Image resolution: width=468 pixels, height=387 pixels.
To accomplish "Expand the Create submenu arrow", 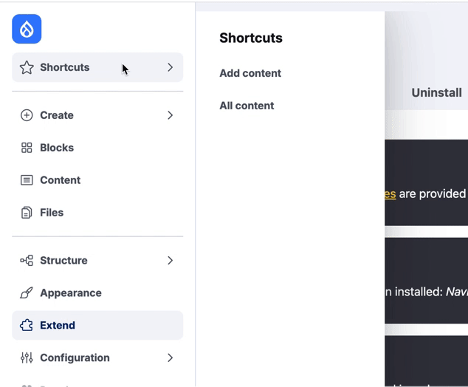I will pos(170,115).
